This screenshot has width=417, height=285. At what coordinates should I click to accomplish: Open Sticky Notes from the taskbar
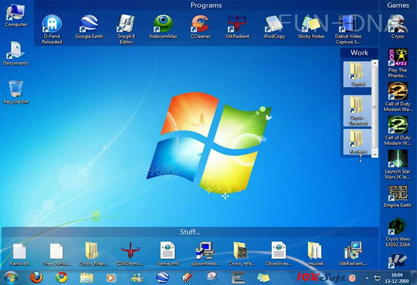263,278
